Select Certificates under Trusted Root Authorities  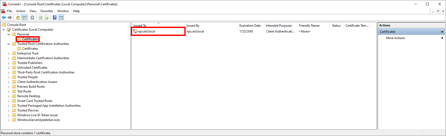pos(30,49)
